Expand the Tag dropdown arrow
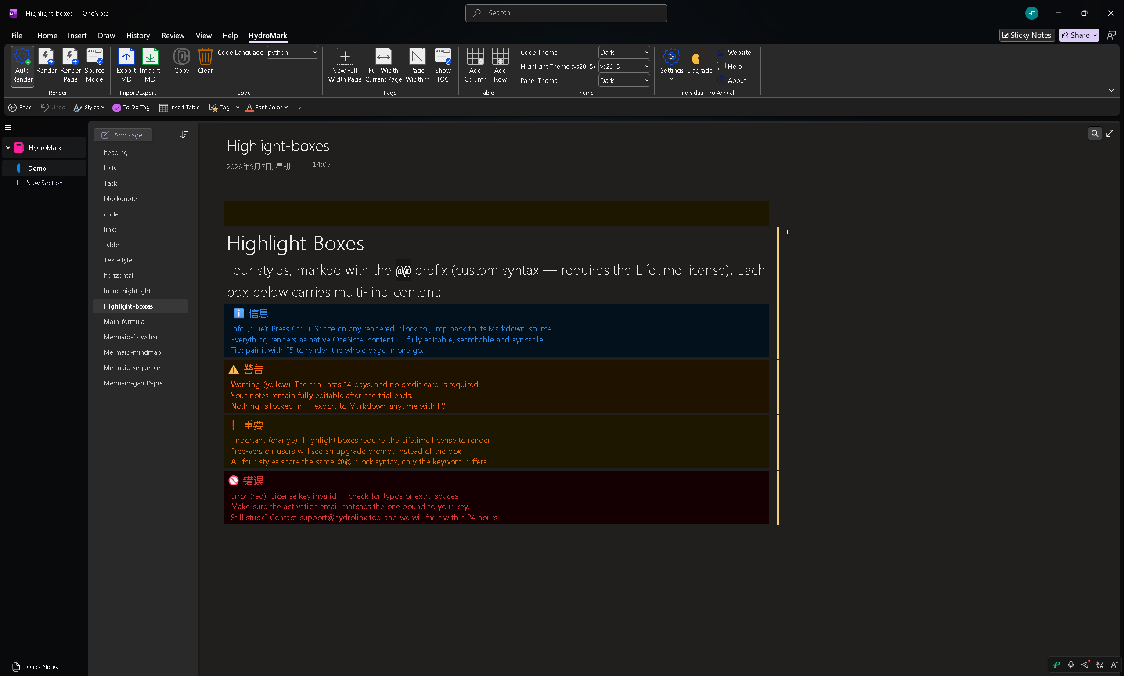The height and width of the screenshot is (676, 1124). pos(238,108)
